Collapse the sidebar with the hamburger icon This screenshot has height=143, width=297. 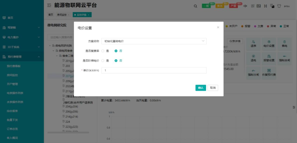click(x=49, y=5)
